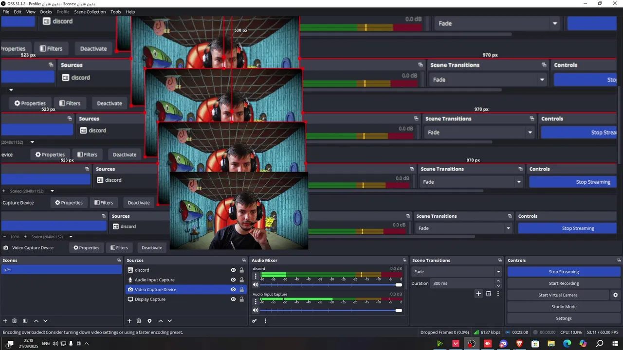
Task: Add a new source with plus icon
Action: (129, 321)
